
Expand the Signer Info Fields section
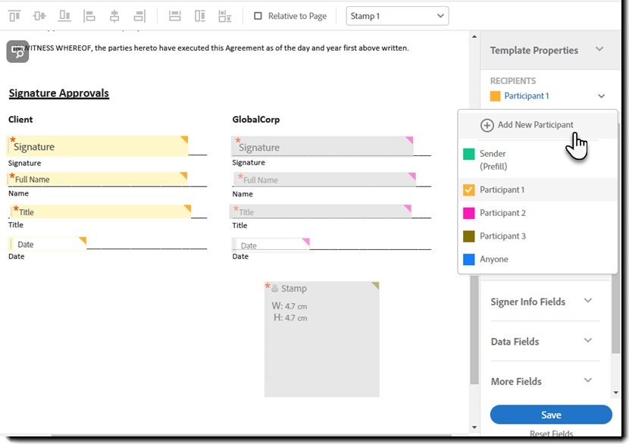pos(587,302)
